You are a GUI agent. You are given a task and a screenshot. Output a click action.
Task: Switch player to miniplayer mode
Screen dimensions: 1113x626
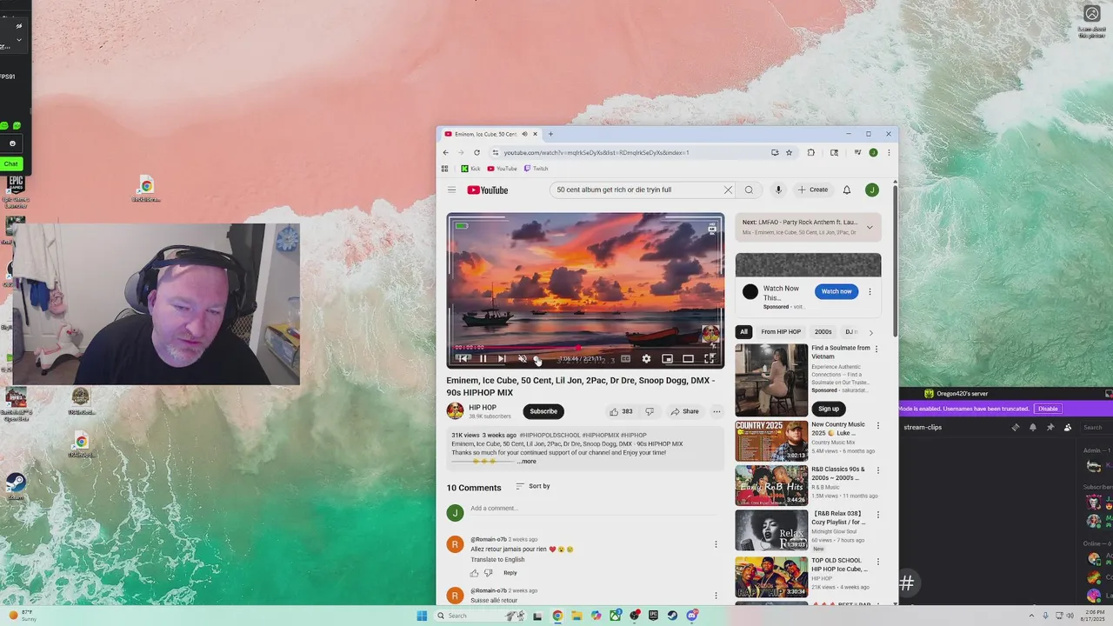(667, 358)
